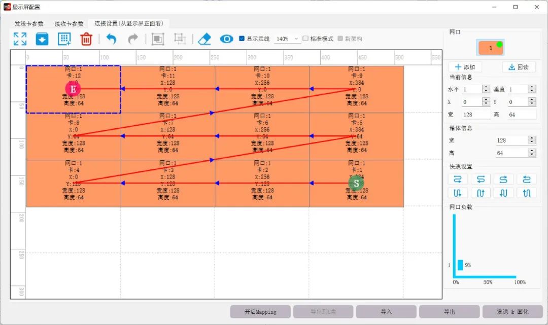Viewport: 548px width, 325px height.
Task: Click the 垂直 count stepper arrows
Action: pyautogui.click(x=532, y=89)
